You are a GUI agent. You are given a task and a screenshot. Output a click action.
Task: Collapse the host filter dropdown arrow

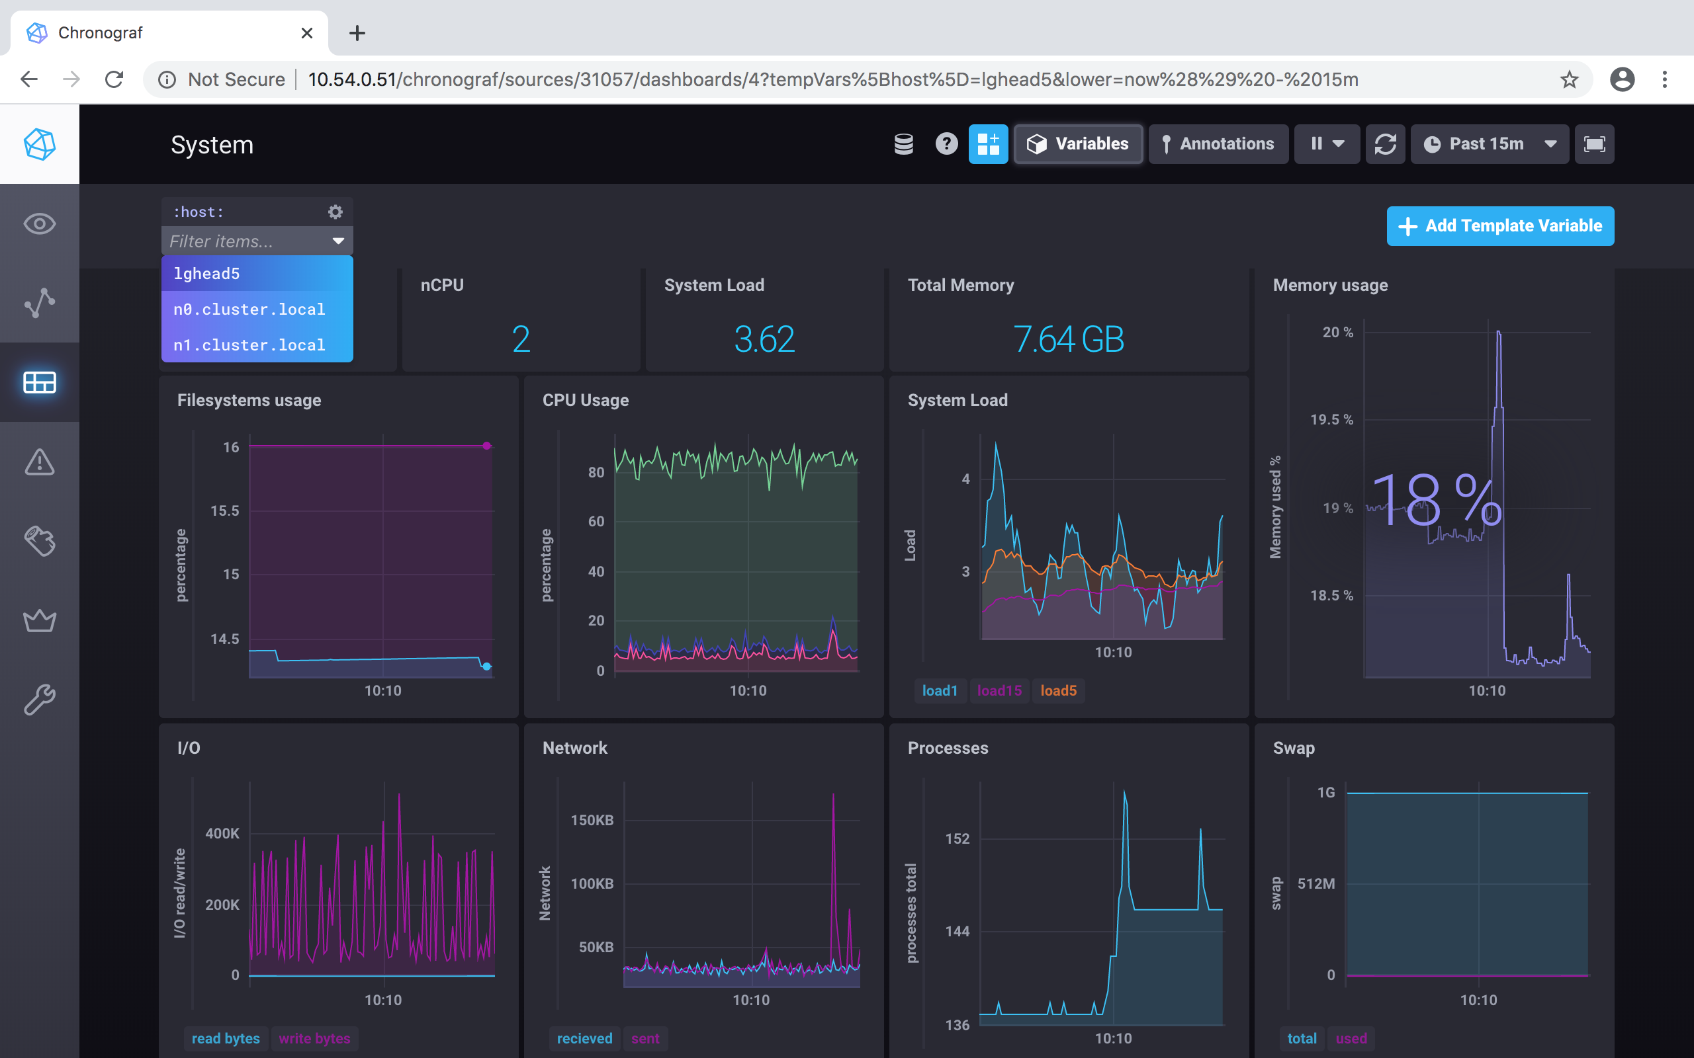[x=338, y=241]
